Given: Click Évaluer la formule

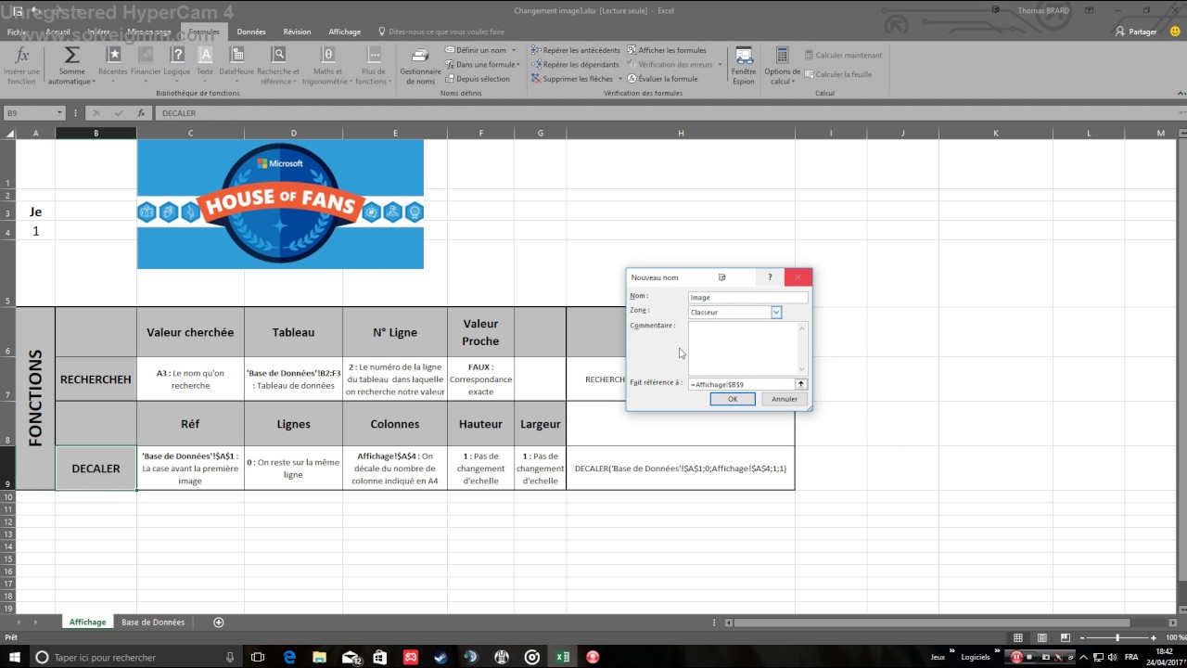Looking at the screenshot, I should (662, 79).
